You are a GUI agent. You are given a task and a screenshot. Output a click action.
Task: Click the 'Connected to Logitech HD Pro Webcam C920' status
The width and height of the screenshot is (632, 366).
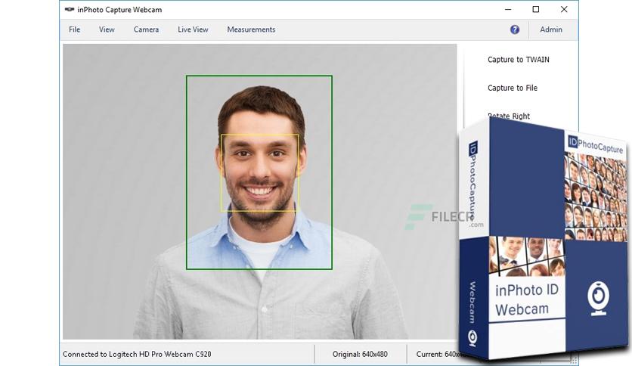click(x=137, y=354)
